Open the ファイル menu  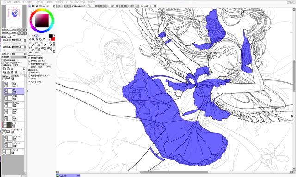click(6, 2)
